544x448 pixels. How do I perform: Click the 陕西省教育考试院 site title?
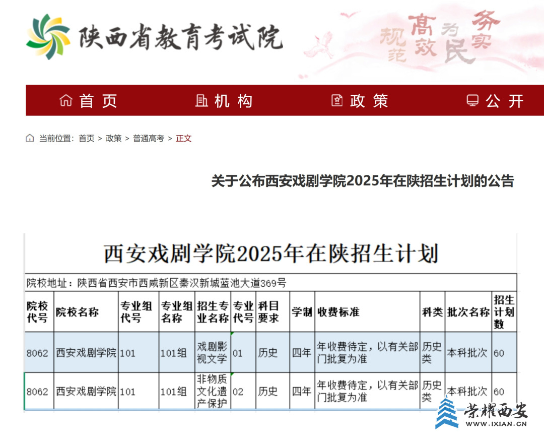click(x=181, y=37)
